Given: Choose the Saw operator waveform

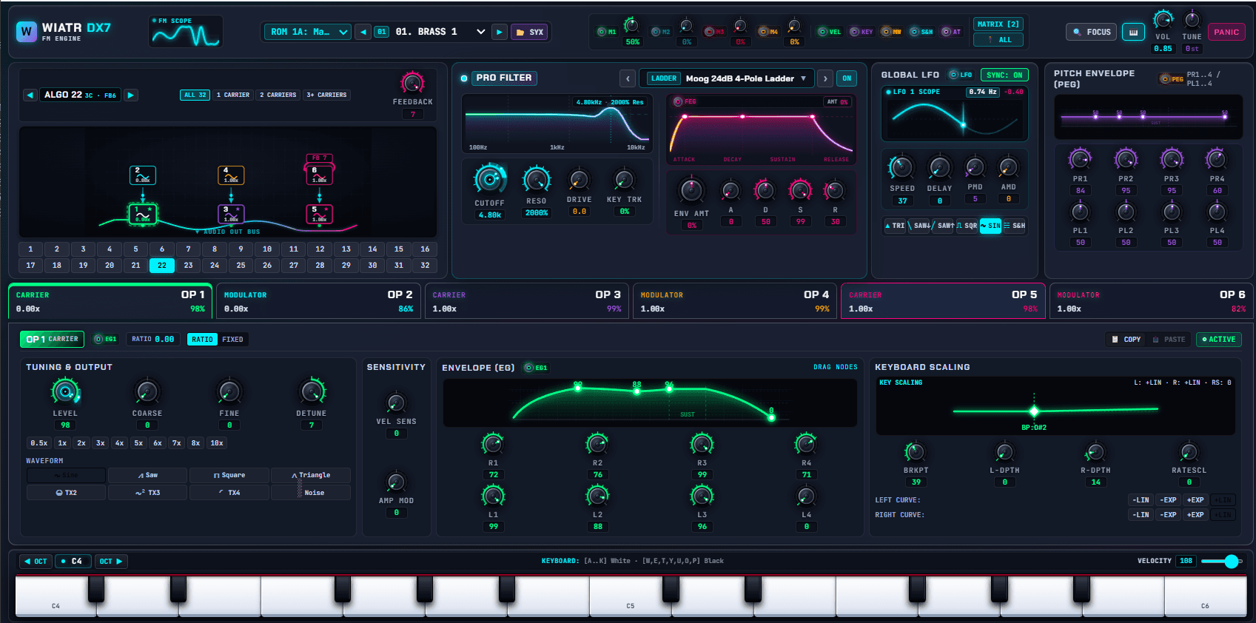Looking at the screenshot, I should [x=148, y=475].
